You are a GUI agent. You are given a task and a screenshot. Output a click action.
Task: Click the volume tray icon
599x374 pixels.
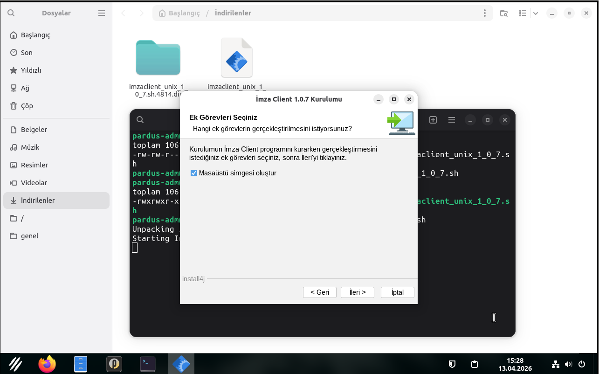[568, 364]
